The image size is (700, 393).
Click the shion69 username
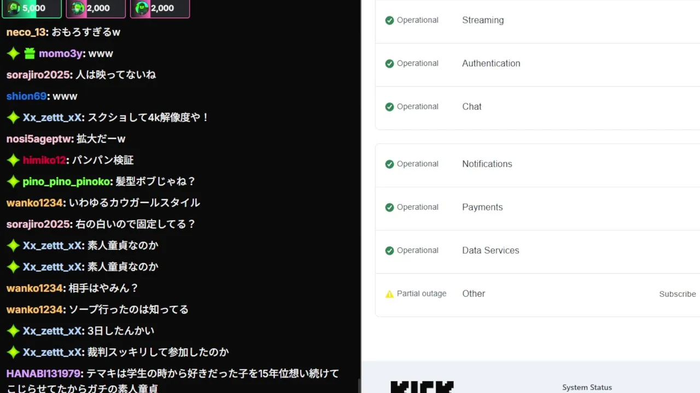tap(27, 96)
